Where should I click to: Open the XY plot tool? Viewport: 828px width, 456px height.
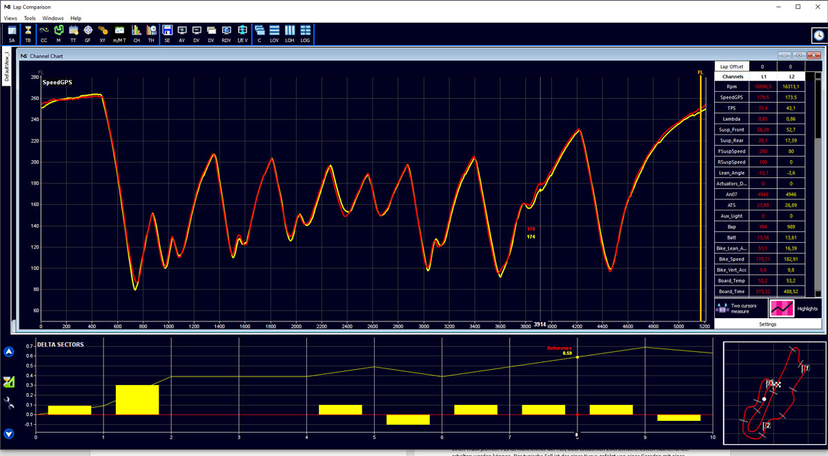pos(103,33)
